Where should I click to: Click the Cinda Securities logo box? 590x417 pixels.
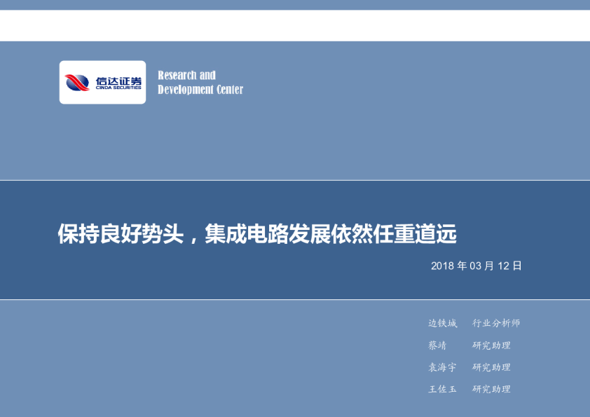[102, 83]
